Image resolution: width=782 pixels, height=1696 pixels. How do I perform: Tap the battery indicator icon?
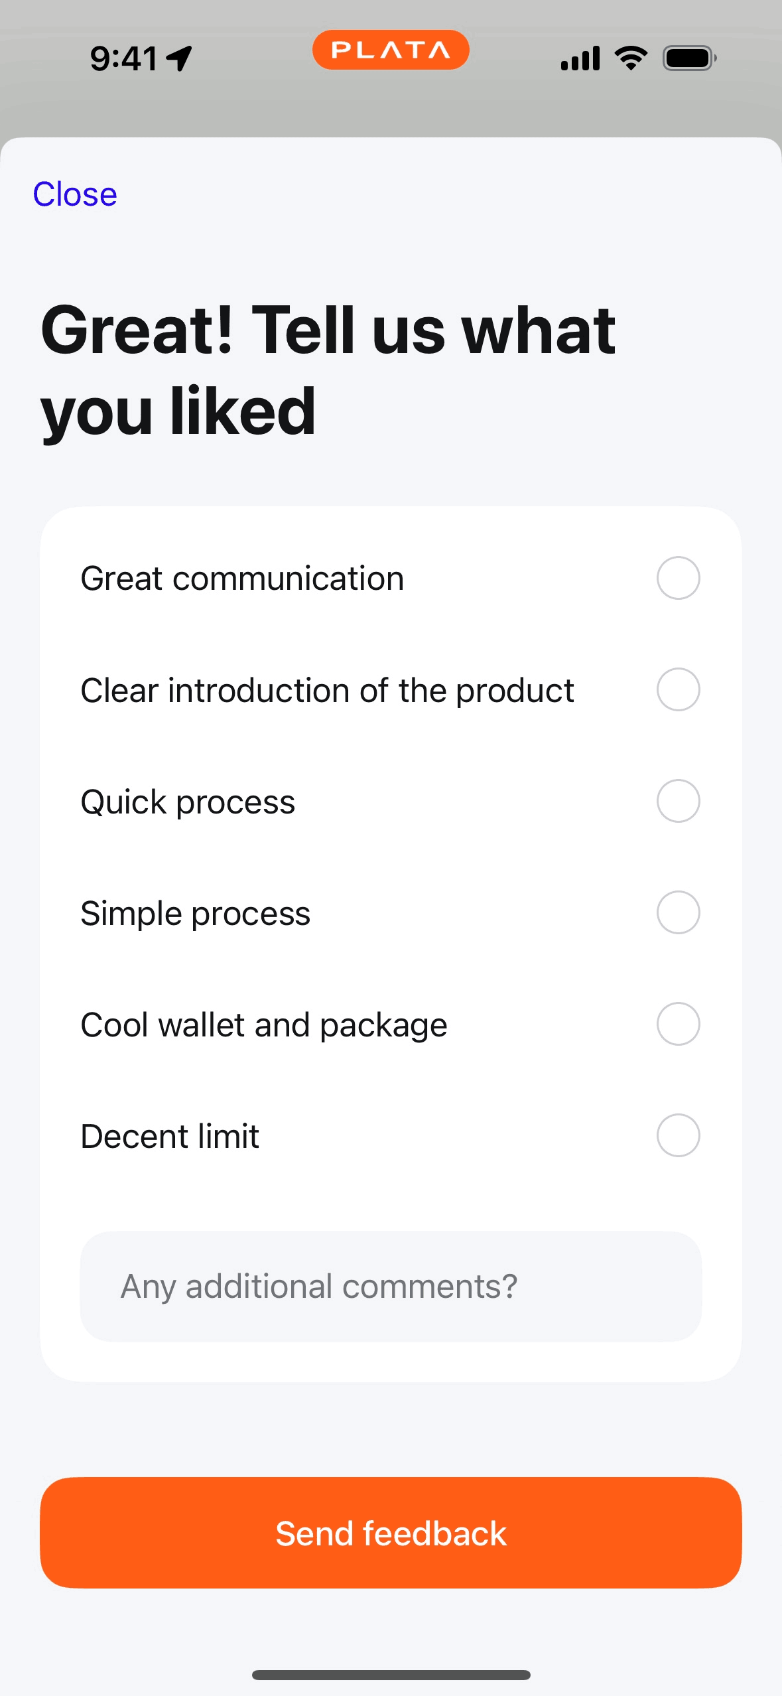(x=689, y=58)
